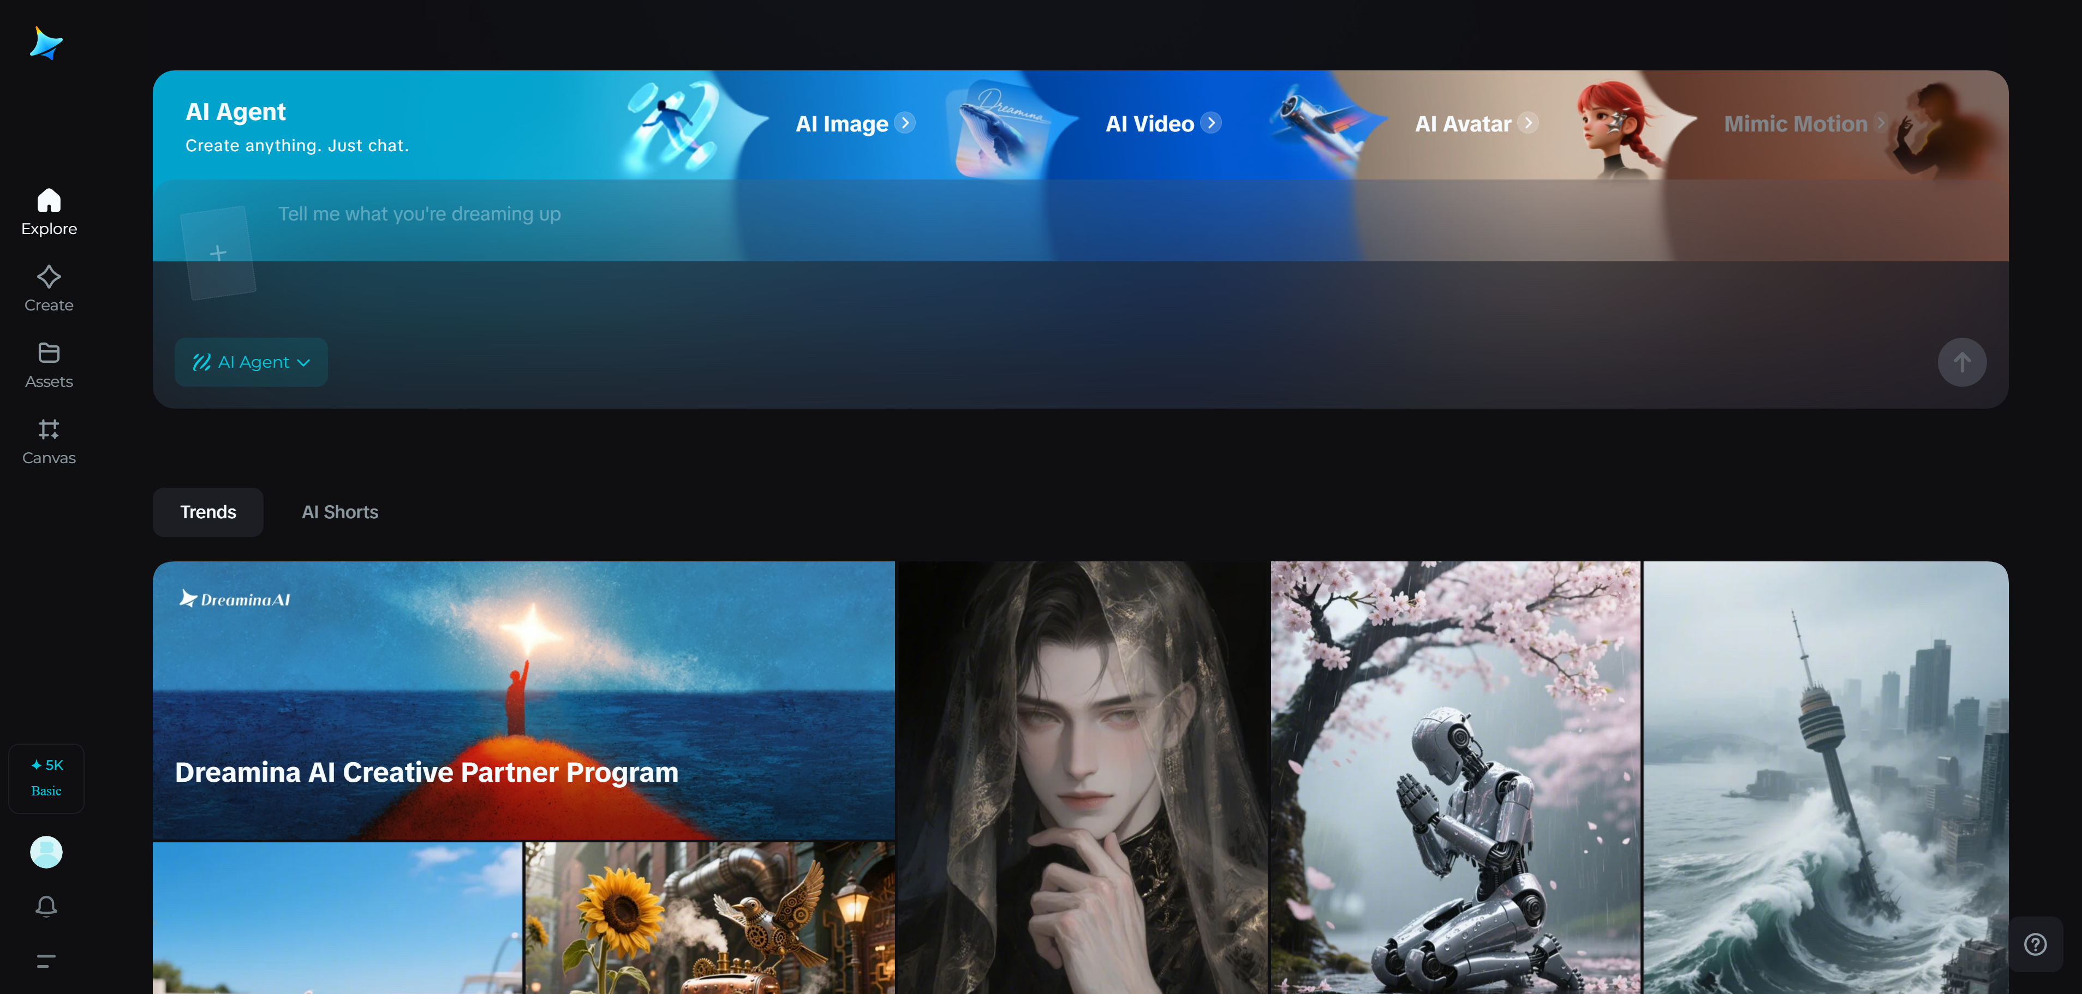Viewport: 2082px width, 994px height.
Task: Switch to the Trends tab
Action: coord(208,512)
